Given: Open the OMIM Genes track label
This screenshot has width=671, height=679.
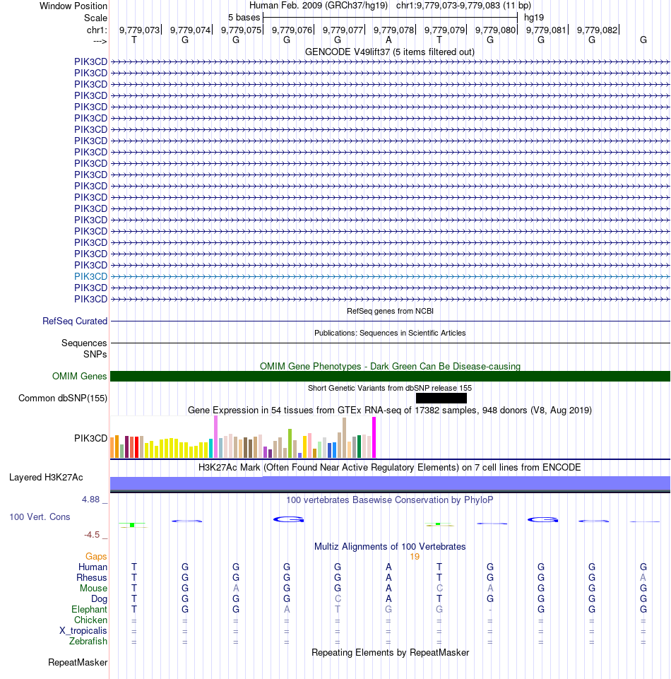Looking at the screenshot, I should click(x=79, y=377).
